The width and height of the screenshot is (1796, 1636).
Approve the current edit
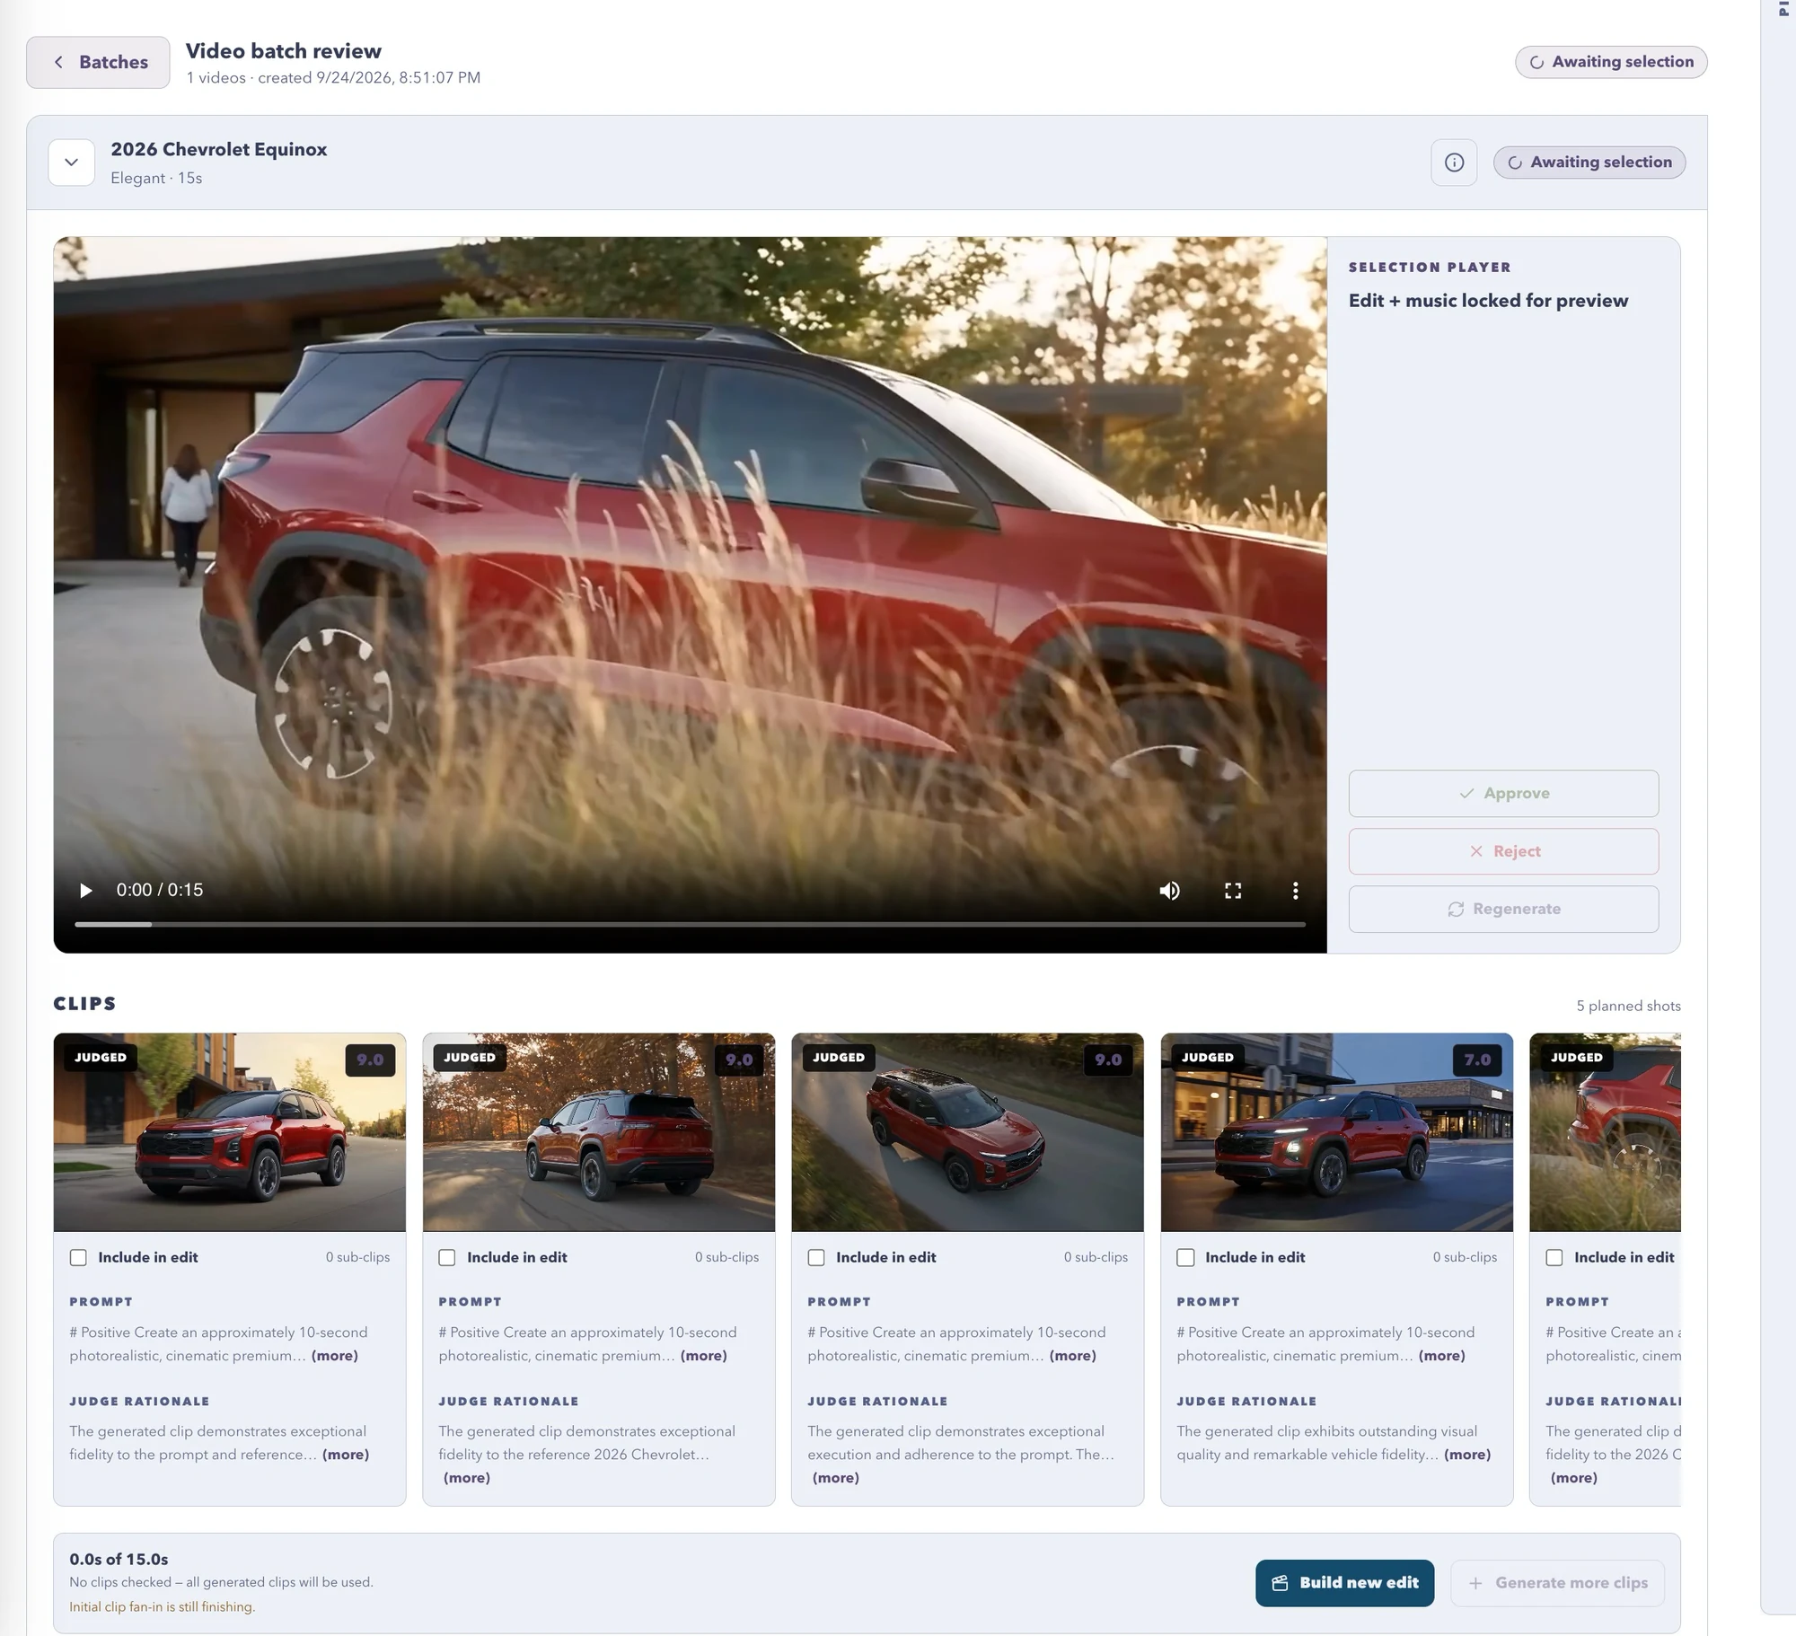pos(1503,793)
